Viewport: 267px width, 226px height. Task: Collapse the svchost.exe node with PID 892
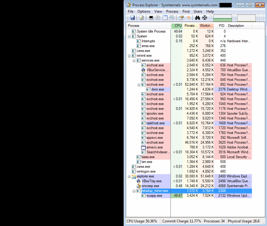139,85
